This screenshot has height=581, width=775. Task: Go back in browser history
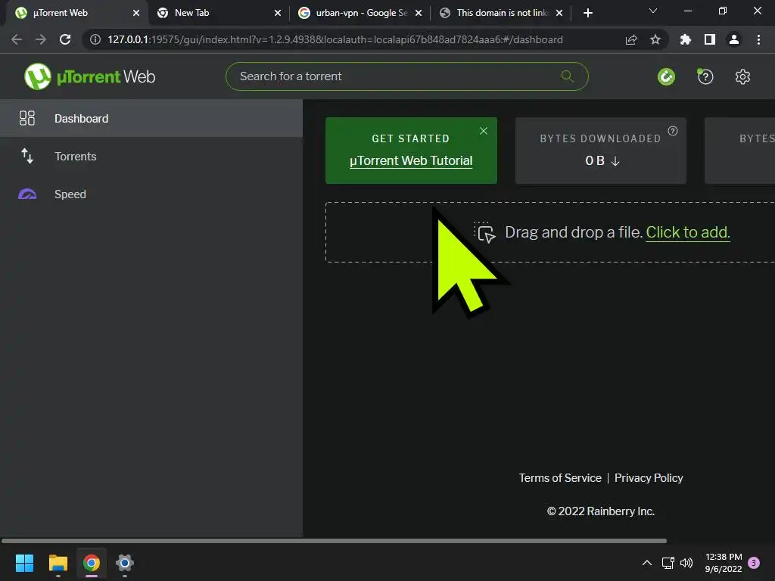coord(17,39)
